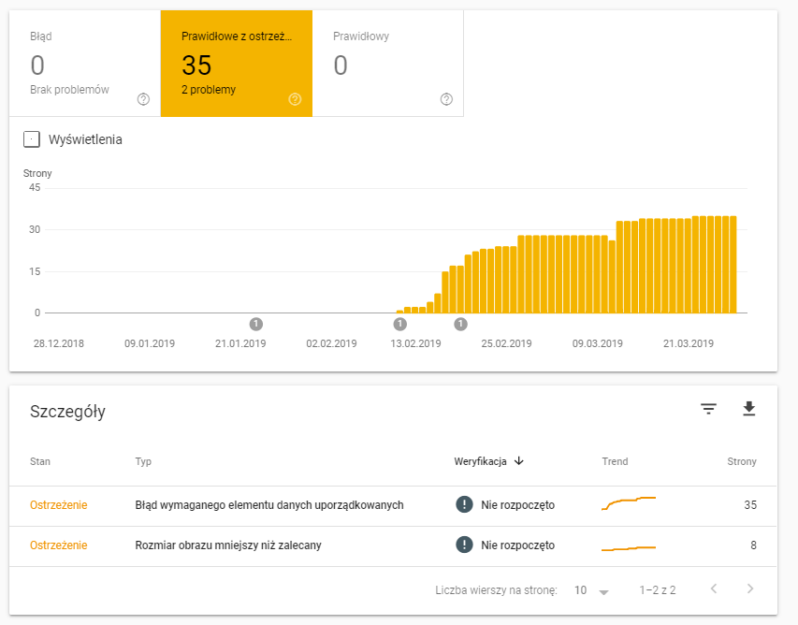
Task: Open Rozmiar obrazu mniejszy niż zalecany row
Action: pos(228,545)
